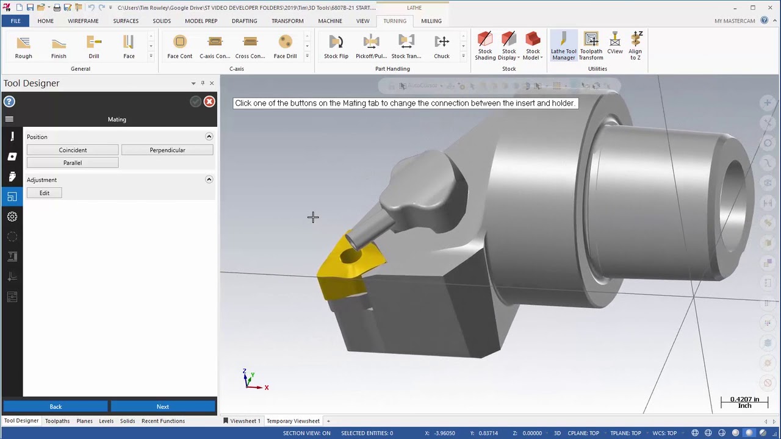The image size is (781, 439).
Task: Switch to the MODEL PREP tab
Action: click(x=201, y=21)
